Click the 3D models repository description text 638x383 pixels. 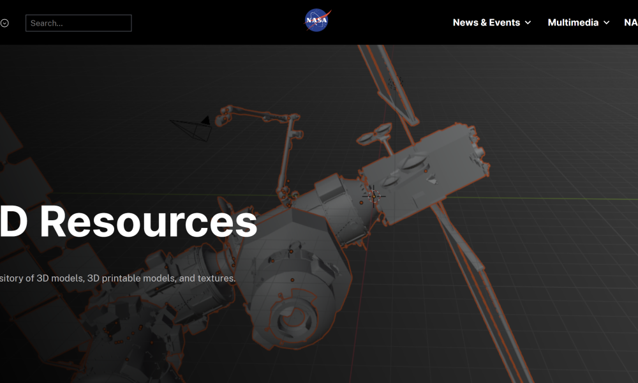(118, 278)
